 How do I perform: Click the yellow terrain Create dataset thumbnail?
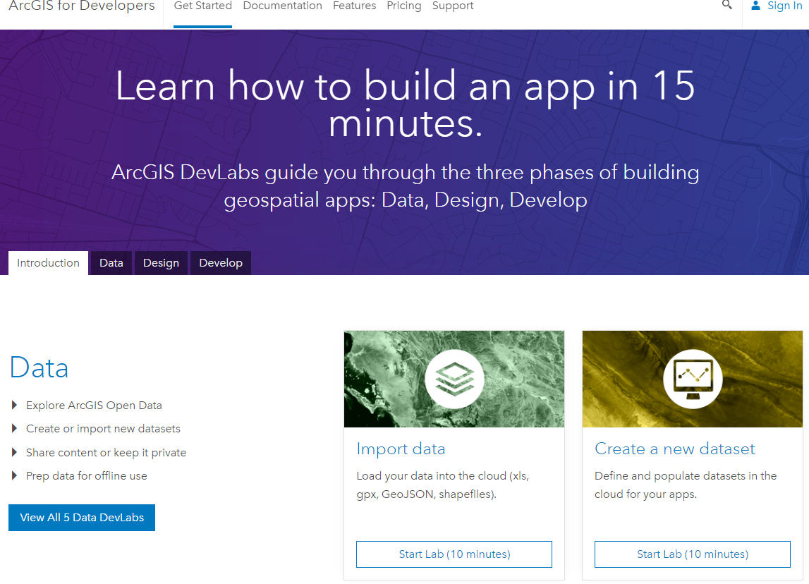693,379
